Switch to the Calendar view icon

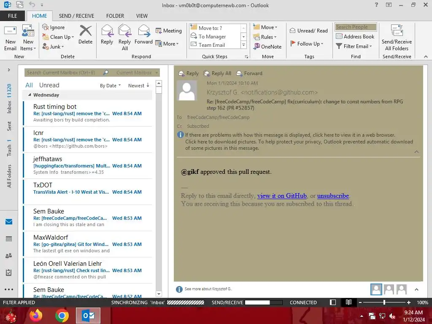click(x=9, y=239)
